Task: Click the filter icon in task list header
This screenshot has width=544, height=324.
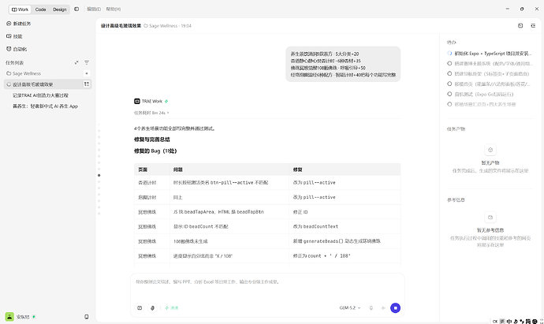Action: (87, 63)
